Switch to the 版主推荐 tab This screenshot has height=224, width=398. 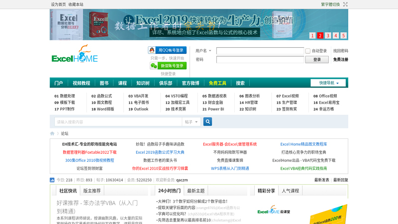92,191
